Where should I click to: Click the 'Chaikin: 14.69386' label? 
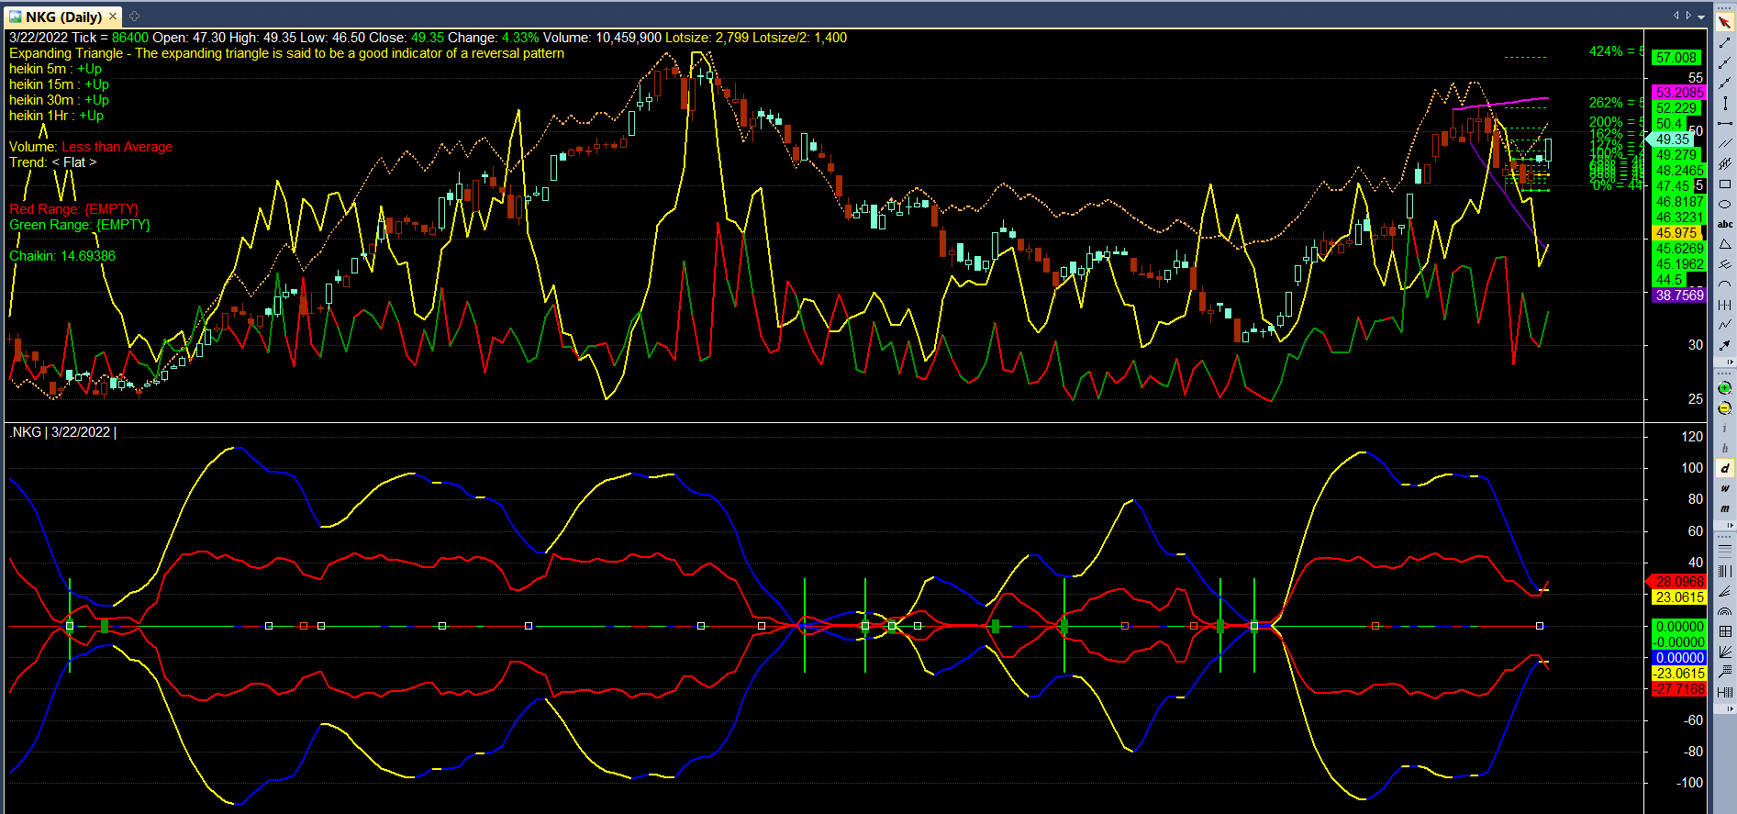click(x=62, y=256)
